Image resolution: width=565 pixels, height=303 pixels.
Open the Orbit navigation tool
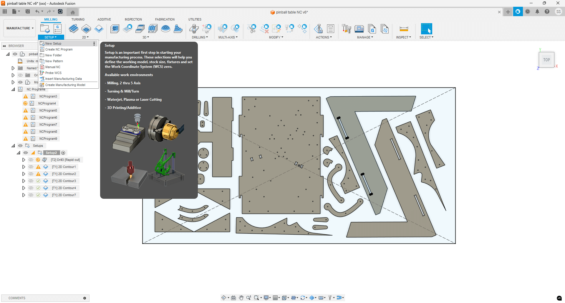[224, 298]
